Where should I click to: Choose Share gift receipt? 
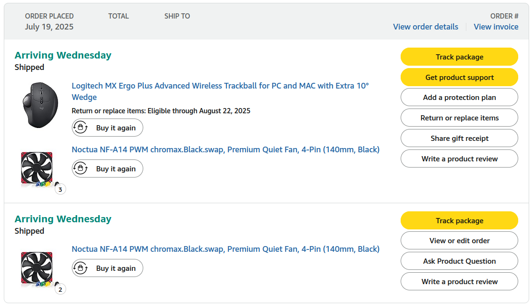point(459,138)
